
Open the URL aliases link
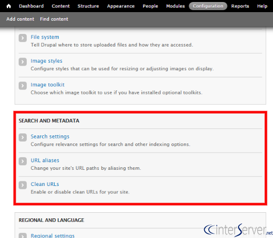45,160
